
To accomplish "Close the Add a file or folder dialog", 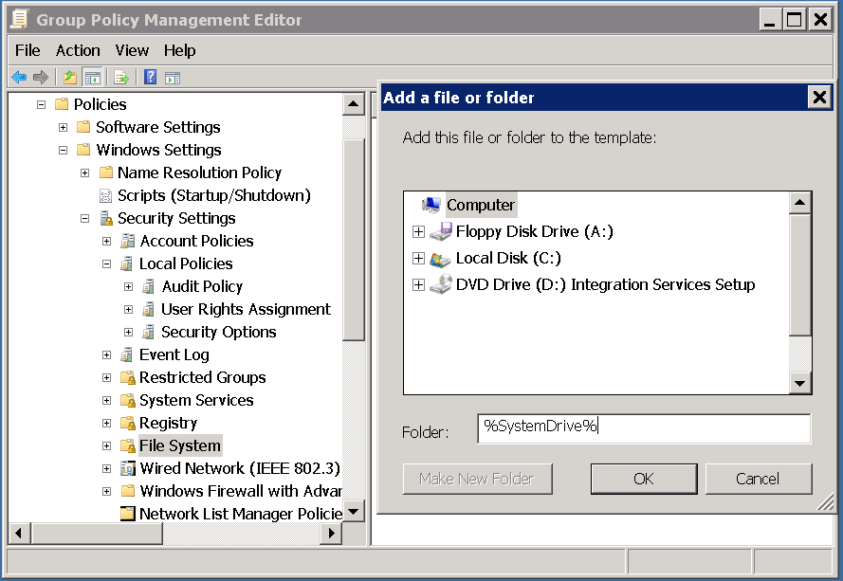I will (819, 98).
